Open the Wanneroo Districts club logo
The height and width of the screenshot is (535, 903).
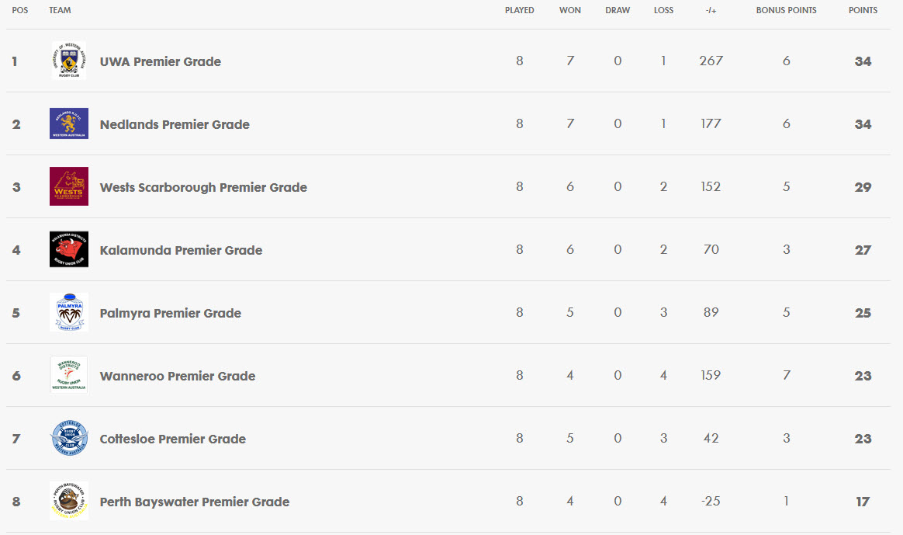click(69, 375)
